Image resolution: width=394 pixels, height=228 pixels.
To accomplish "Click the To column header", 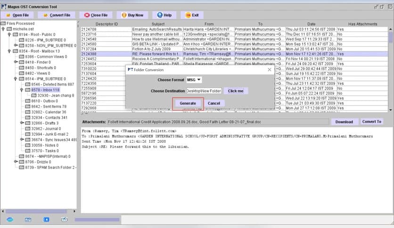I will click(260, 24).
